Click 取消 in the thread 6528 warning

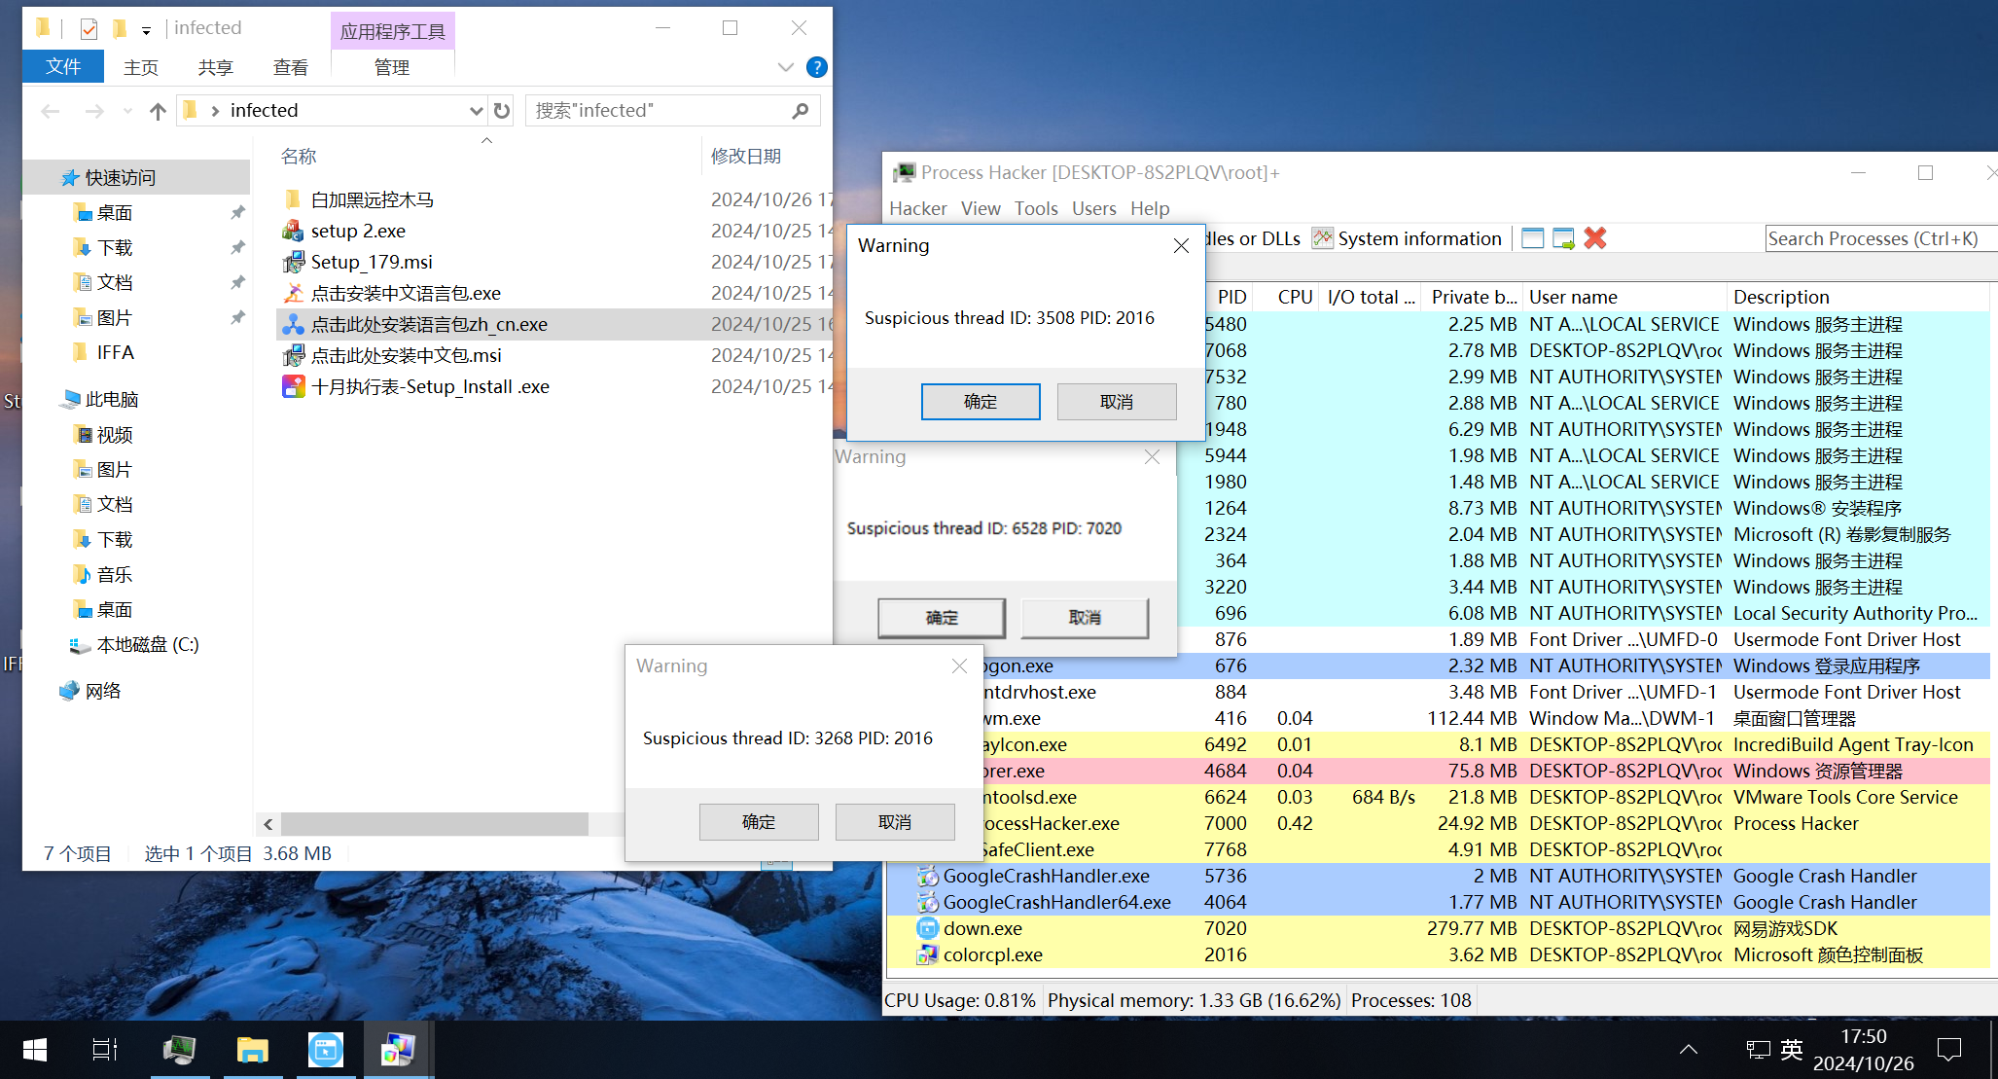(1085, 618)
